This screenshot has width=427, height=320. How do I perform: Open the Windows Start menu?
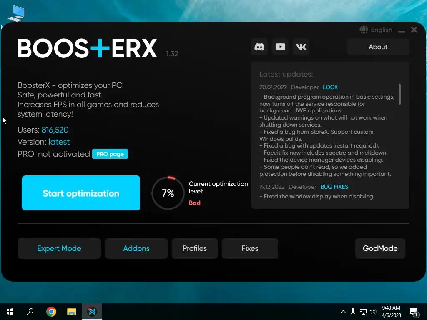pos(10,312)
